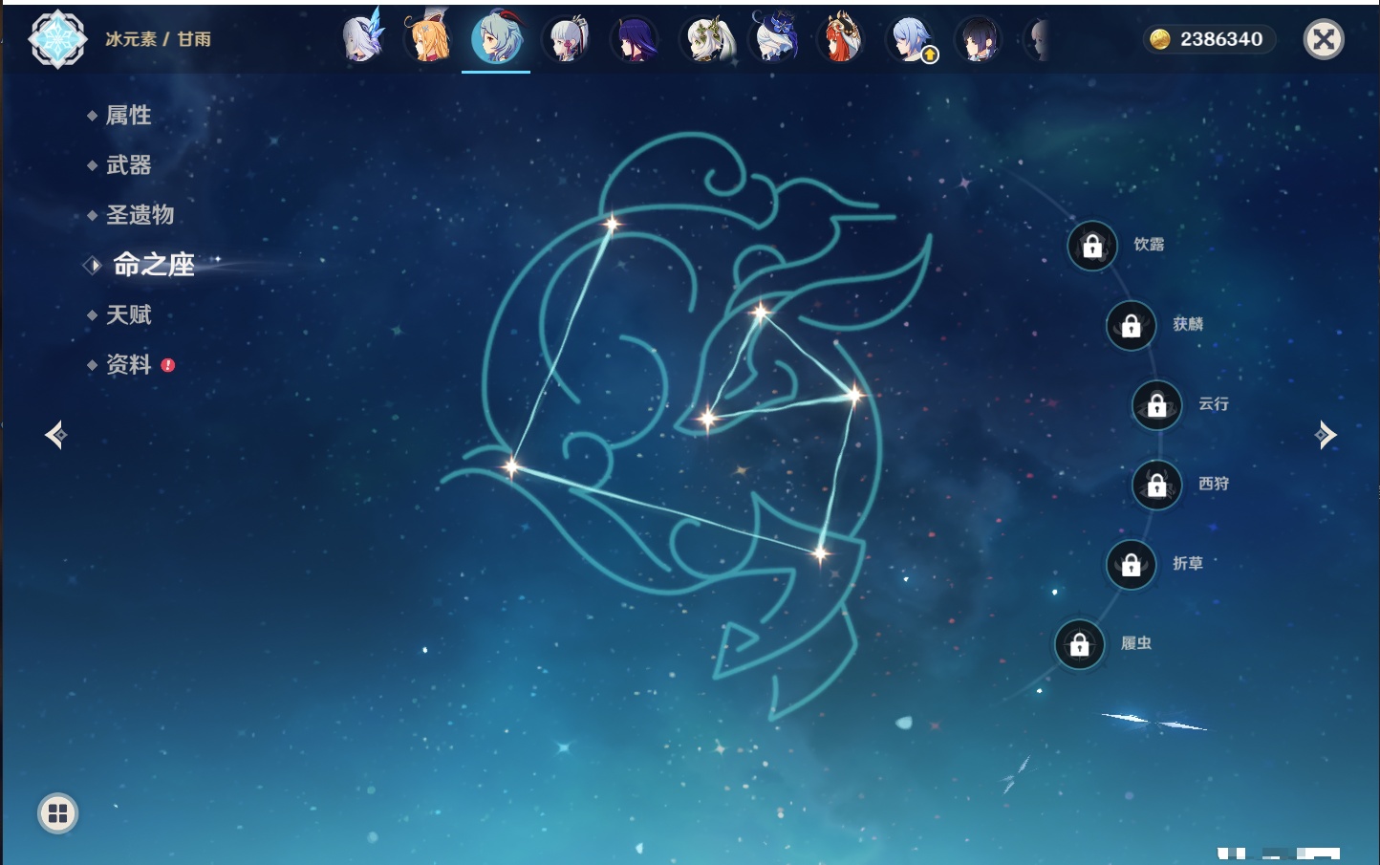Screen dimensions: 1380x865
Task: Click the Cryo element emblem icon
Action: (57, 39)
